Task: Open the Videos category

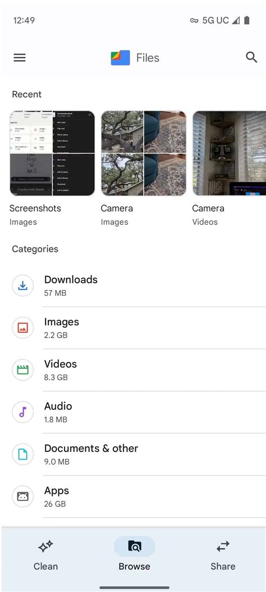Action: (133, 370)
